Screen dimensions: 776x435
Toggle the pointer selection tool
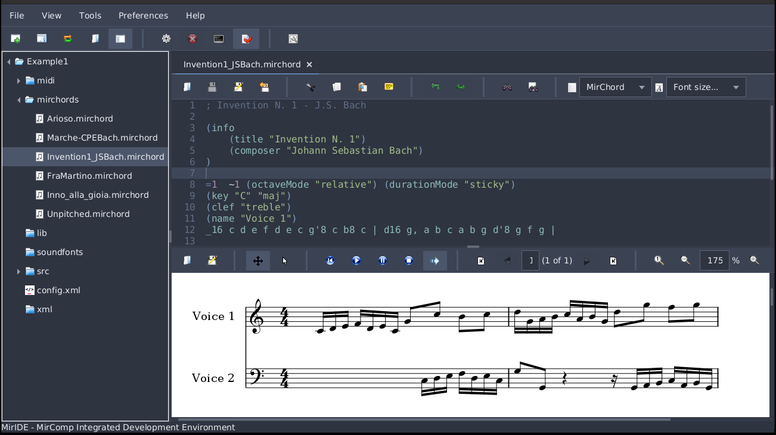point(285,260)
